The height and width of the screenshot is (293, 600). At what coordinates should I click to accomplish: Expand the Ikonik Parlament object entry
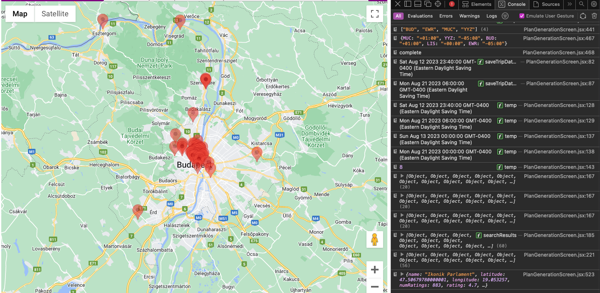pyautogui.click(x=402, y=275)
